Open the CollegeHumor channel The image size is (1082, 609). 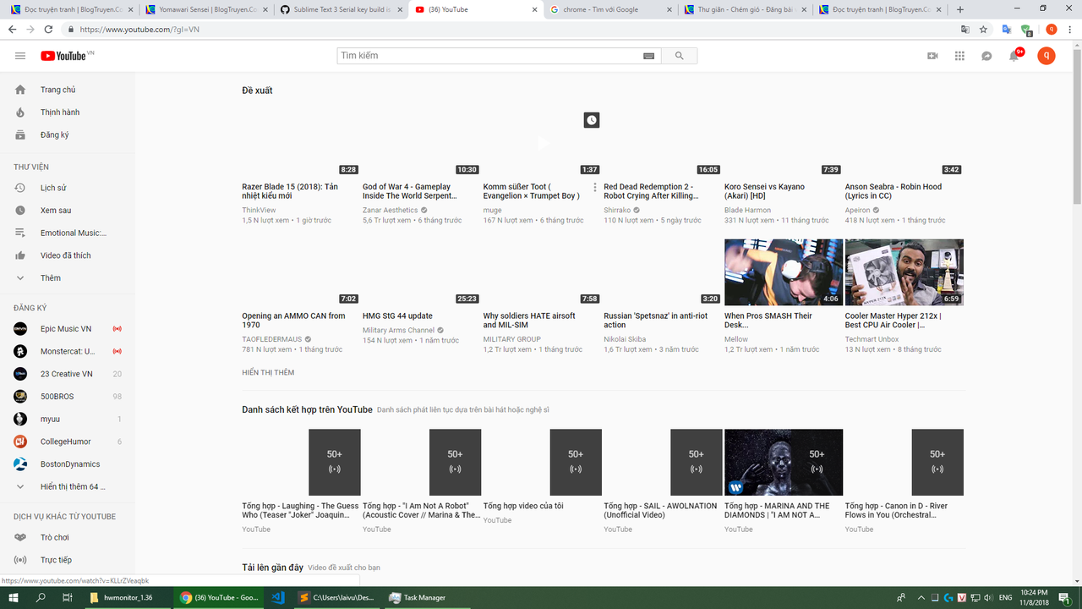pyautogui.click(x=68, y=442)
